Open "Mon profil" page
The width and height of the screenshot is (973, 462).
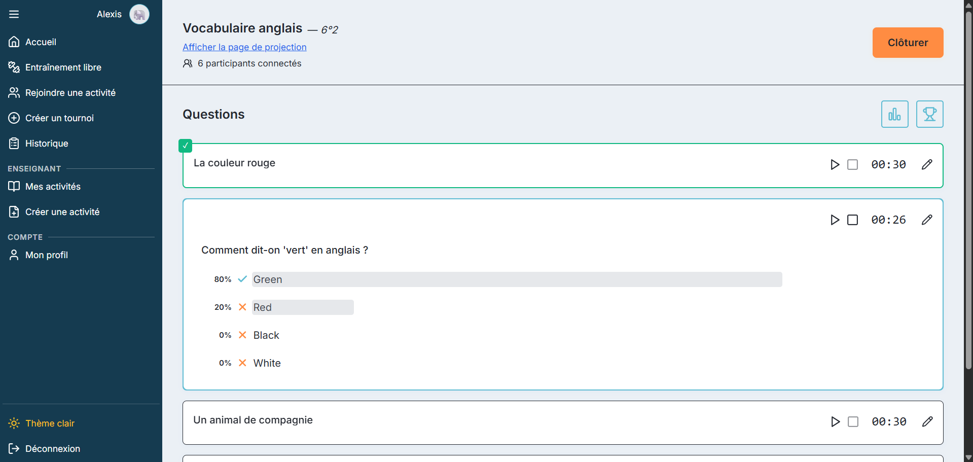pos(47,255)
